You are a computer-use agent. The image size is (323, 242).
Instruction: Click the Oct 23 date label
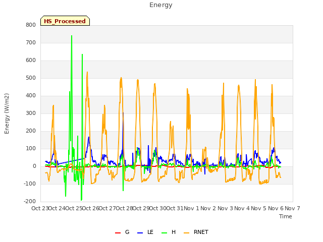tap(40, 208)
